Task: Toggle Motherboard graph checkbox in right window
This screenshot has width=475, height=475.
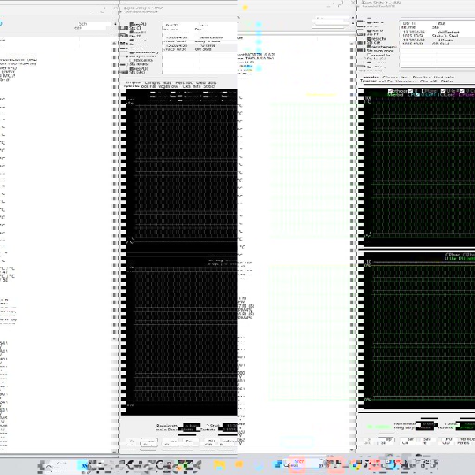Action: pos(390,91)
